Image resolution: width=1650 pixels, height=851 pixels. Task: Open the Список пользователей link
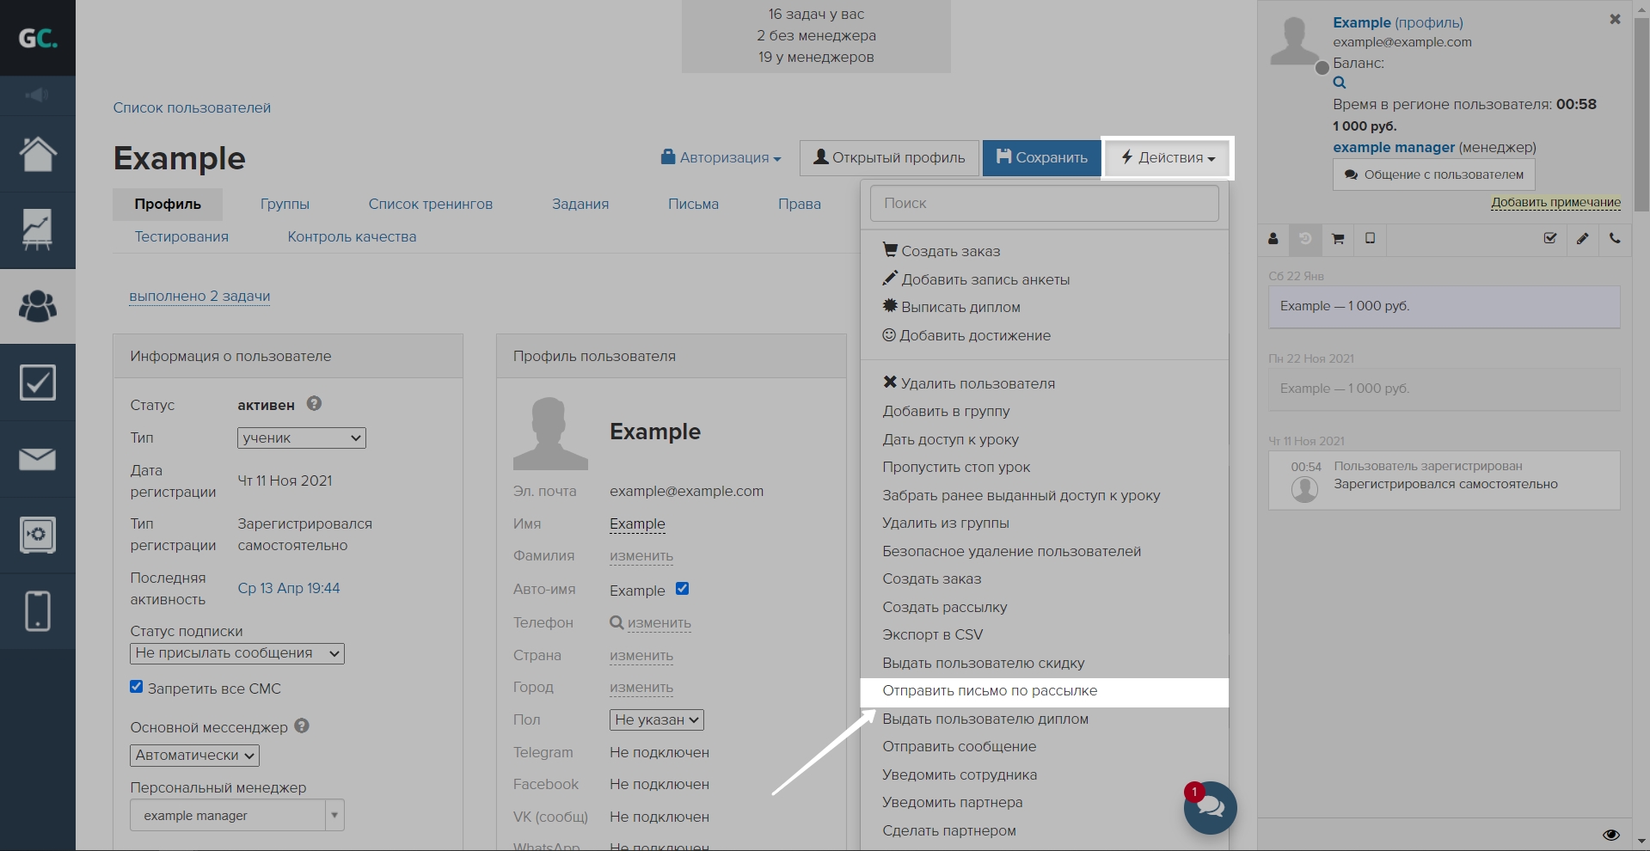(192, 108)
